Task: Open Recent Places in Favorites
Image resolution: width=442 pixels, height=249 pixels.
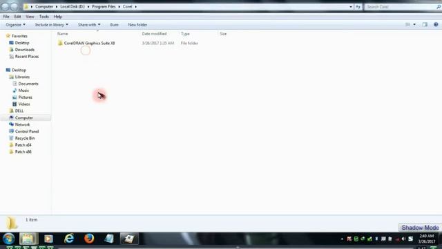Action: [x=27, y=57]
